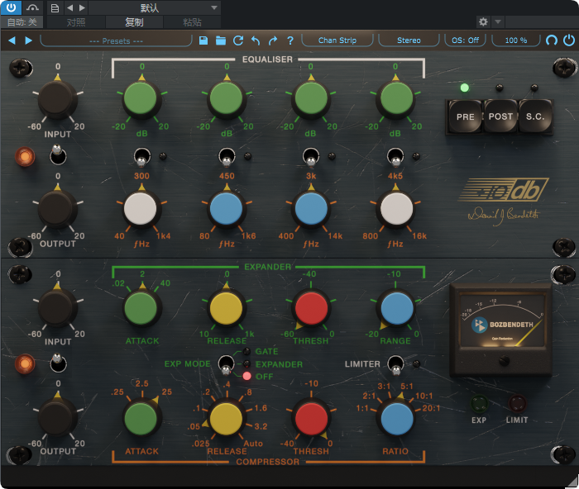579x489 pixels.
Task: Click the LIMIT indicator lamp
Action: [517, 403]
